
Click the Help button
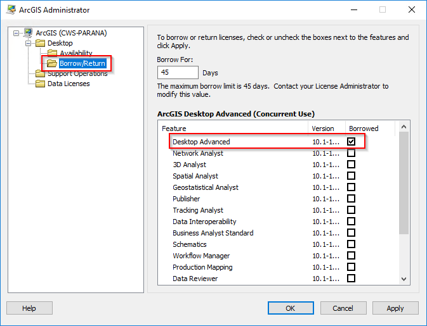[x=29, y=308]
